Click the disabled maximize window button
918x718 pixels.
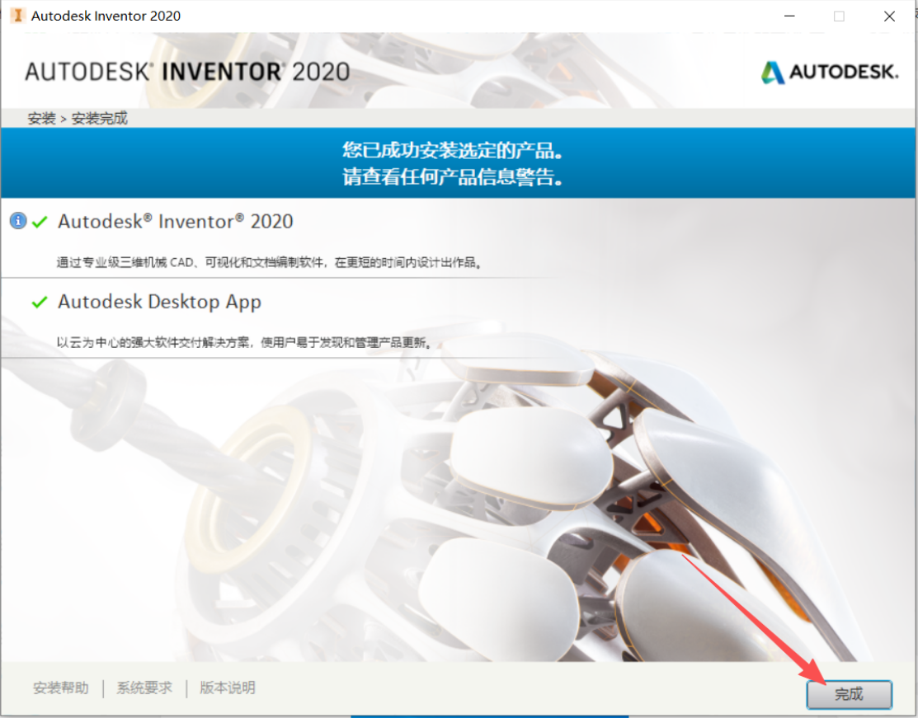coord(839,16)
